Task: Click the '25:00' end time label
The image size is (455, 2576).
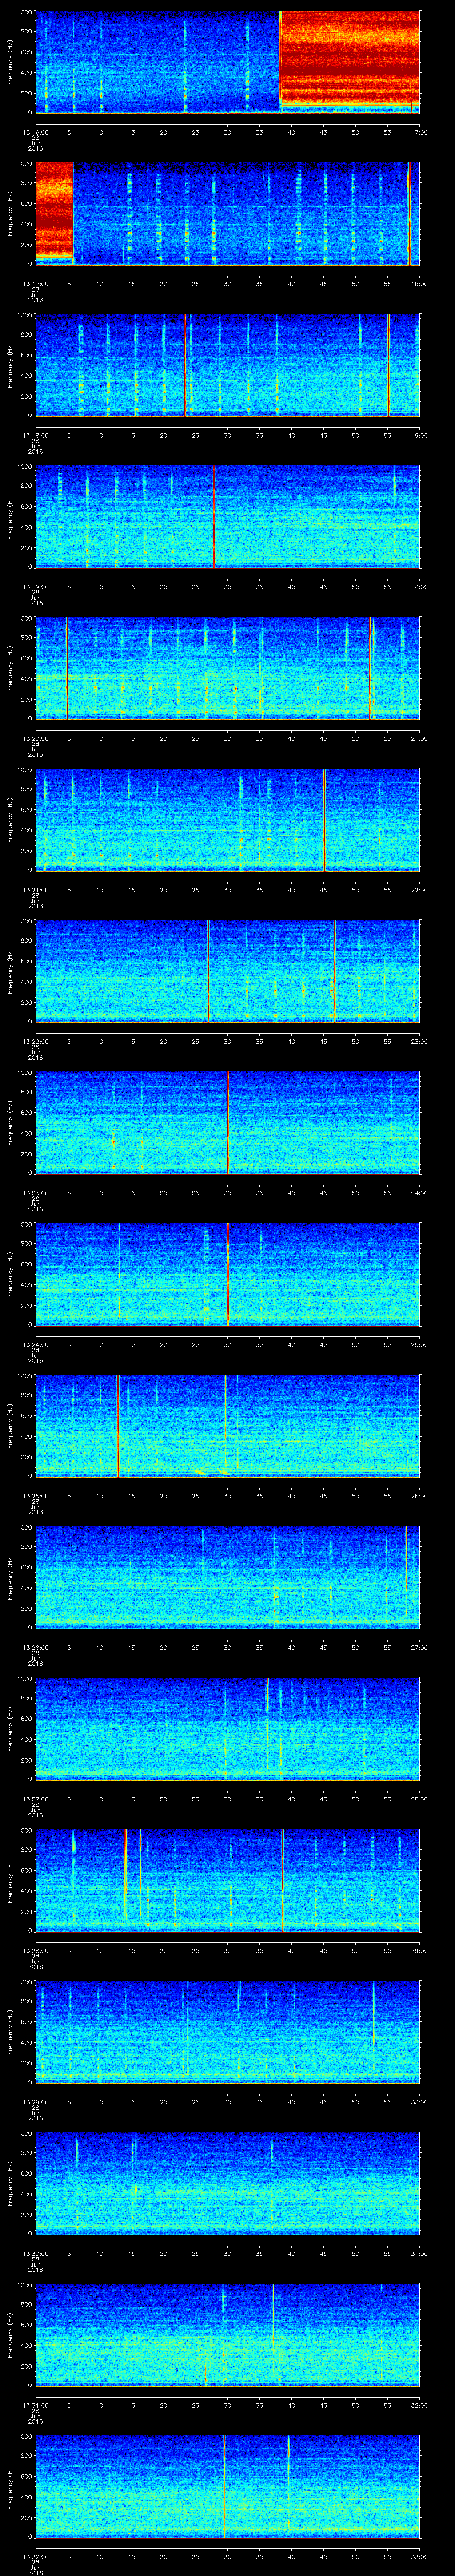Action: point(419,1344)
